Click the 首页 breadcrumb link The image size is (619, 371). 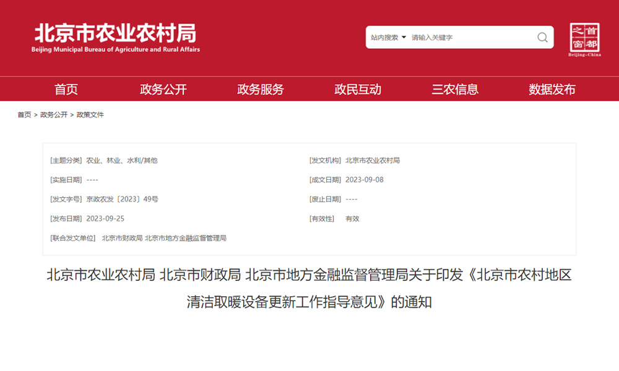[x=24, y=115]
